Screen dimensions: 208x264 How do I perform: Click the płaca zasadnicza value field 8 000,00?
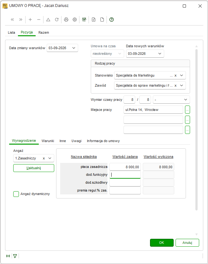pyautogui.click(x=125, y=167)
